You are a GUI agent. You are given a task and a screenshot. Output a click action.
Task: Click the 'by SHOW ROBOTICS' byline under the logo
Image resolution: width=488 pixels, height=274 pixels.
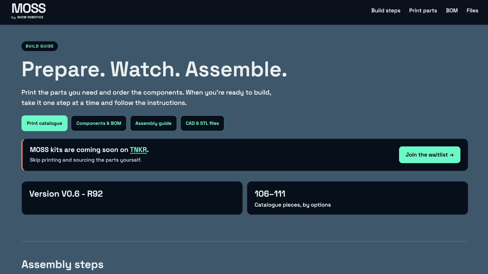pyautogui.click(x=27, y=17)
